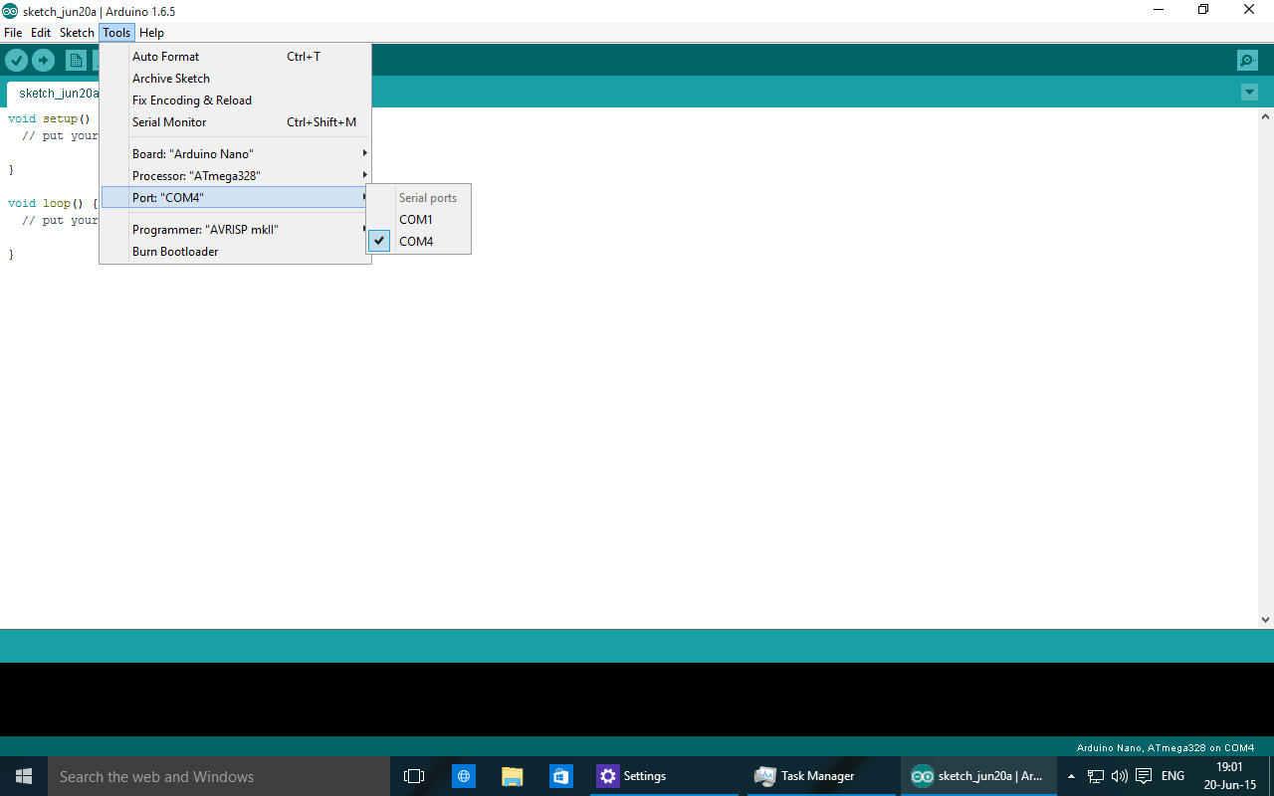1274x796 pixels.
Task: Open File Explorer from the taskbar
Action: (x=512, y=776)
